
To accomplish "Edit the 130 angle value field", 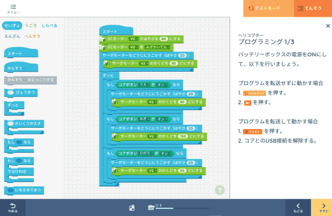I will tap(183, 136).
